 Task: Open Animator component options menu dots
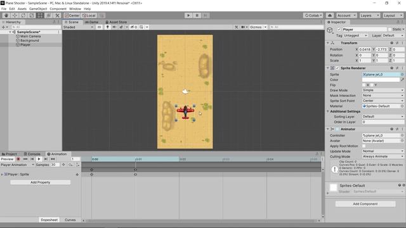pos(403,129)
